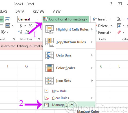Open Color Scales submenu
The width and height of the screenshot is (128, 113).
tap(69, 68)
